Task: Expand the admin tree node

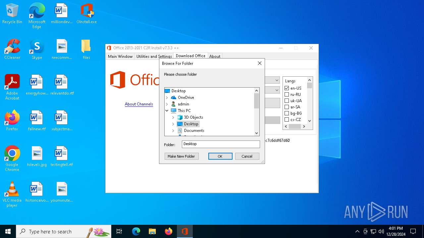Action: [167, 104]
